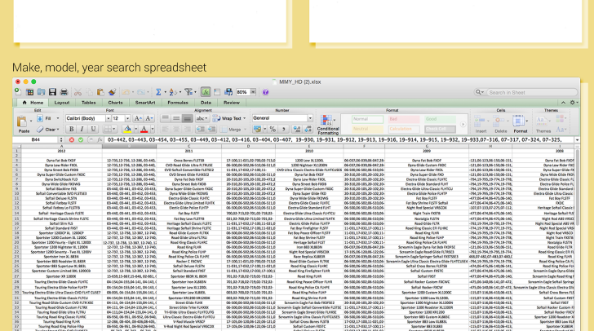Click the yellow fill color button

tap(127, 129)
